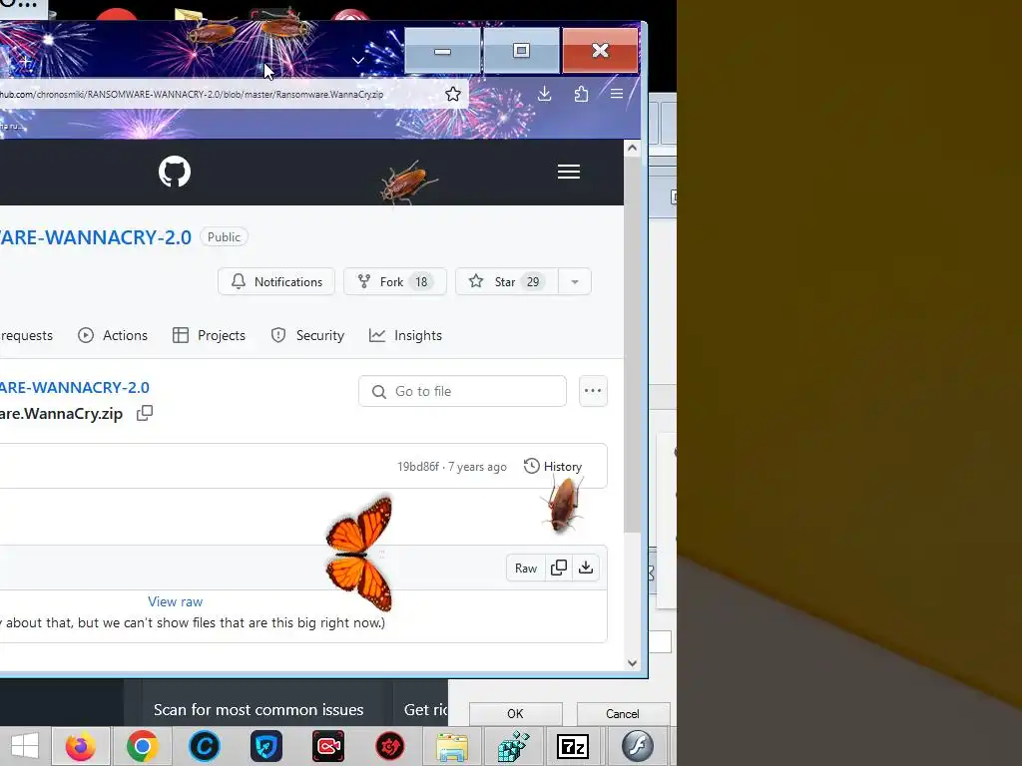This screenshot has height=766, width=1022.
Task: Open GitHub's global navigation menu
Action: [568, 172]
